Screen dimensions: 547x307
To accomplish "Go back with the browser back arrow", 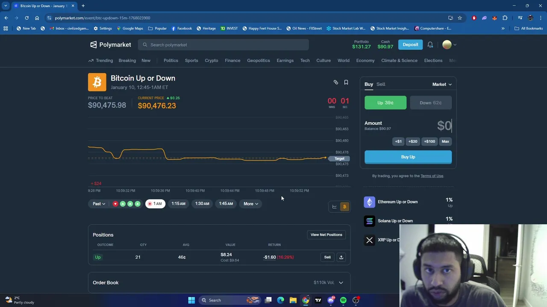I will click(x=6, y=18).
